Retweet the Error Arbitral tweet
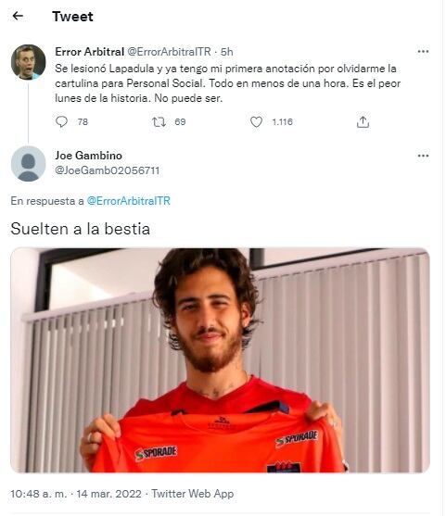The image size is (446, 516). [x=159, y=122]
